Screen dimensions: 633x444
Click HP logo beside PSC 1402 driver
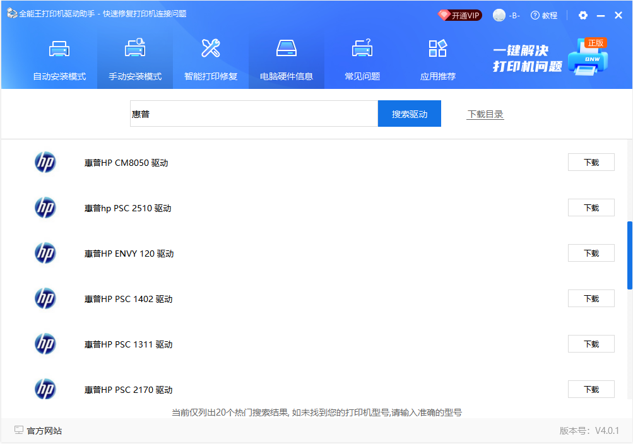[x=45, y=298]
